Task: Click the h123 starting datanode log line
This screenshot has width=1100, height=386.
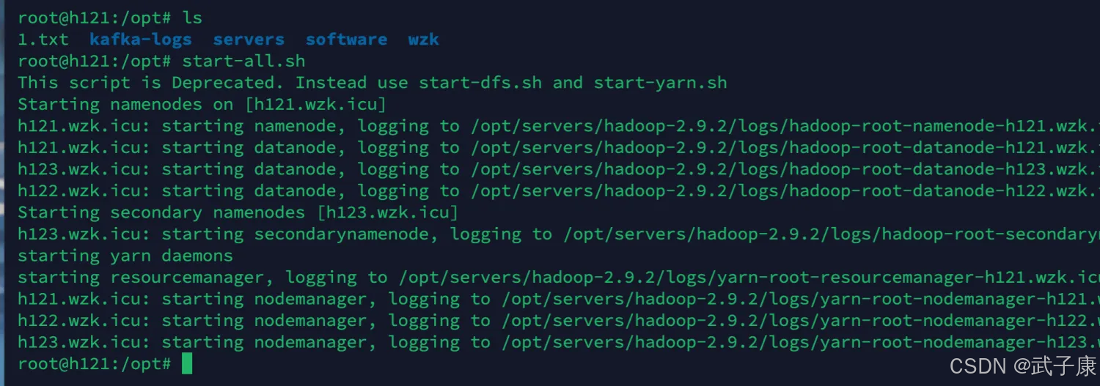Action: click(x=559, y=169)
